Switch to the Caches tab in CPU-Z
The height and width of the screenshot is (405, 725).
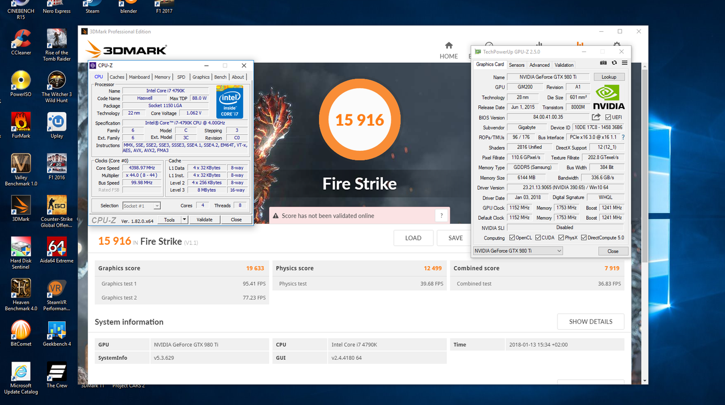117,77
